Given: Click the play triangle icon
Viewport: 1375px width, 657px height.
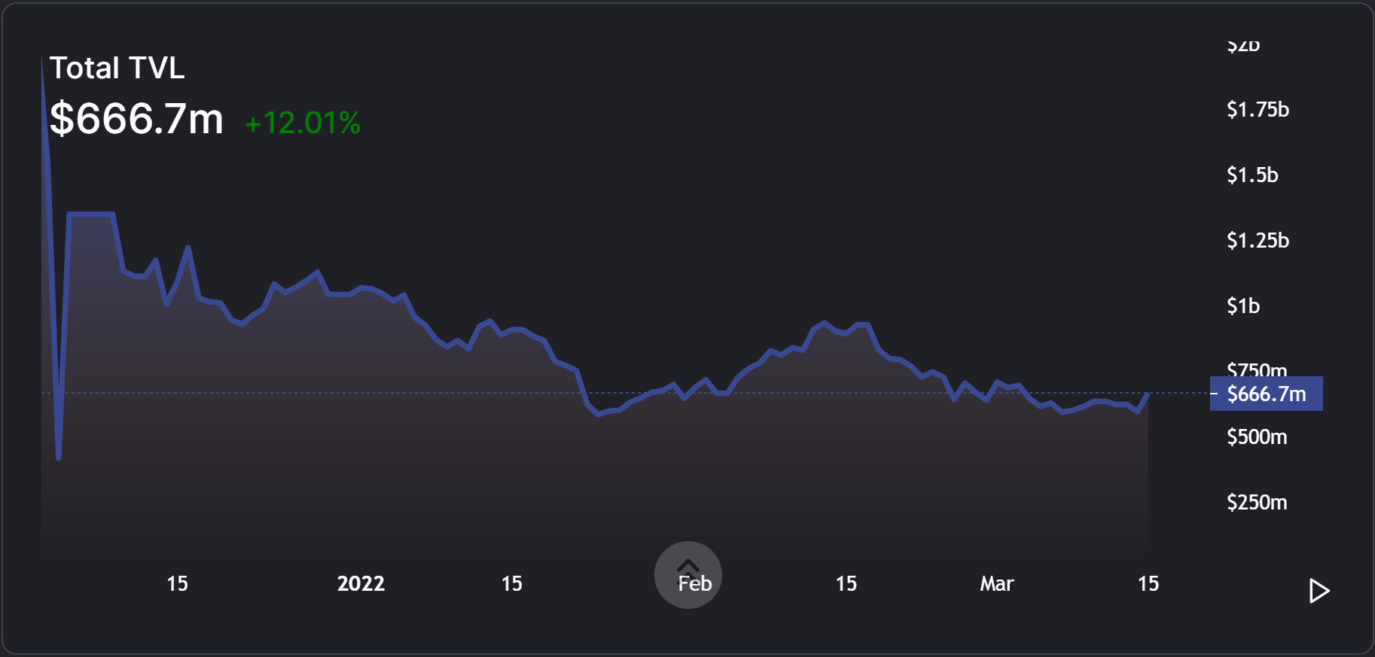Looking at the screenshot, I should pyautogui.click(x=1319, y=591).
